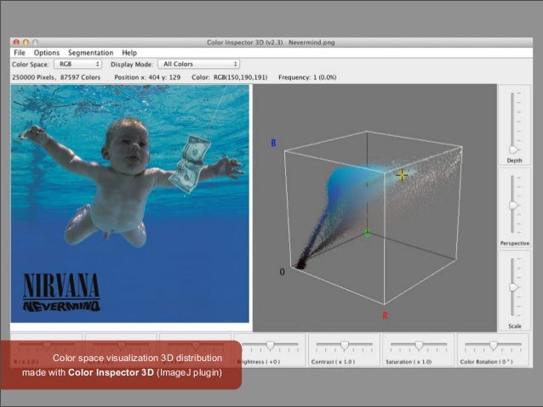This screenshot has width=543, height=407.
Task: Click the 'Frequency: 1 (0.0%)' readout
Action: click(307, 77)
